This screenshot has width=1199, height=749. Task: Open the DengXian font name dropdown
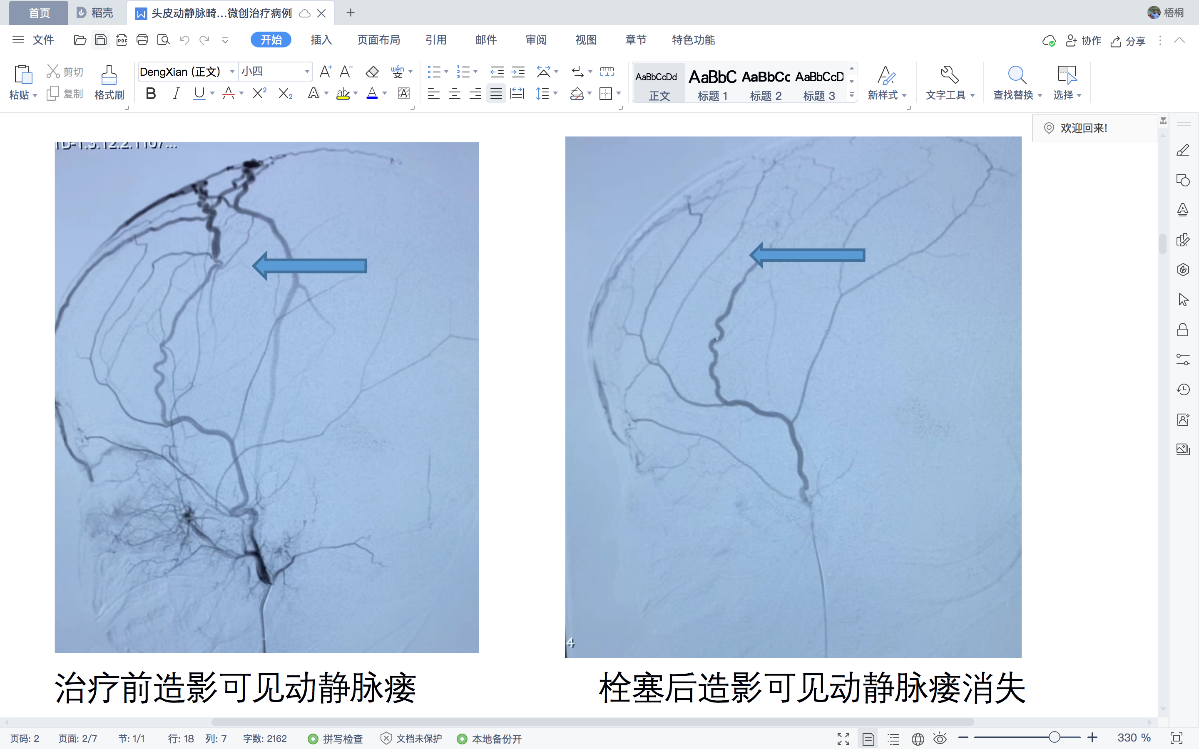click(232, 72)
